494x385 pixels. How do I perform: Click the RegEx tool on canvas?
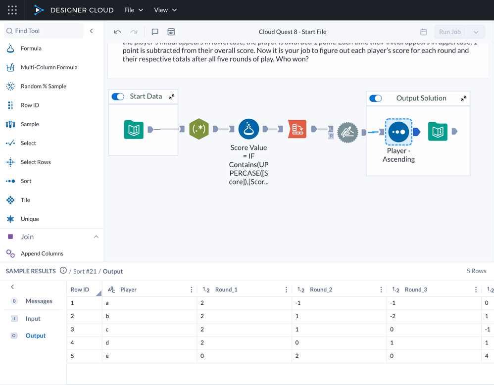(x=198, y=129)
